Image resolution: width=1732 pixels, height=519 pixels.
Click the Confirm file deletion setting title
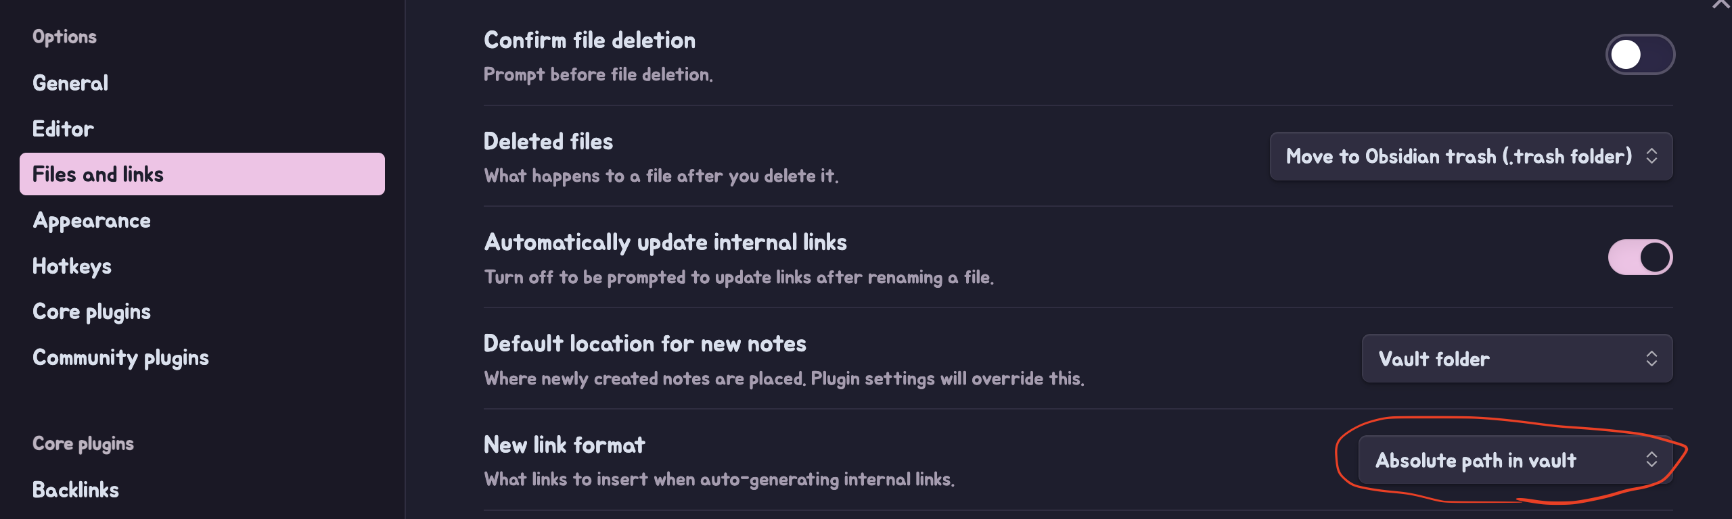coord(589,41)
